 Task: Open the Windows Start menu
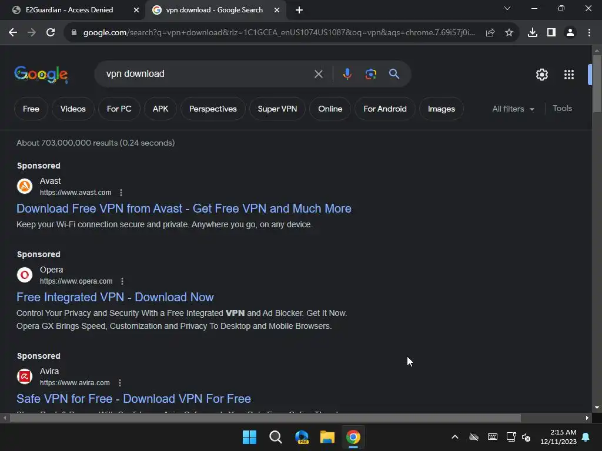click(x=249, y=437)
